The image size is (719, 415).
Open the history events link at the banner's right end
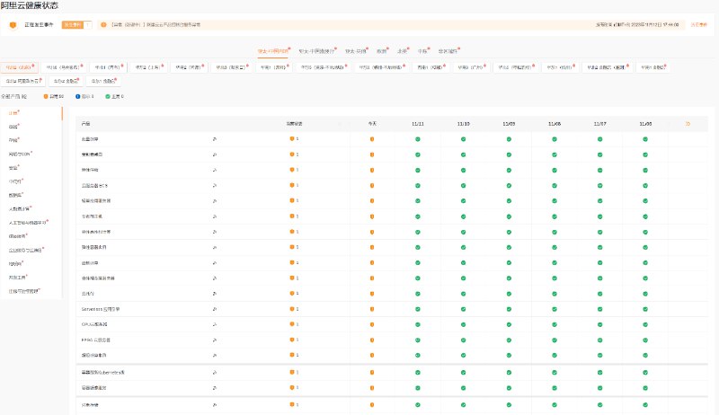click(699, 25)
